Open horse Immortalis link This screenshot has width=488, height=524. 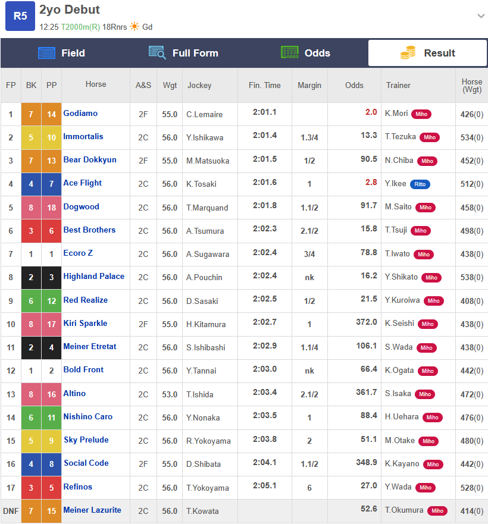click(x=83, y=136)
